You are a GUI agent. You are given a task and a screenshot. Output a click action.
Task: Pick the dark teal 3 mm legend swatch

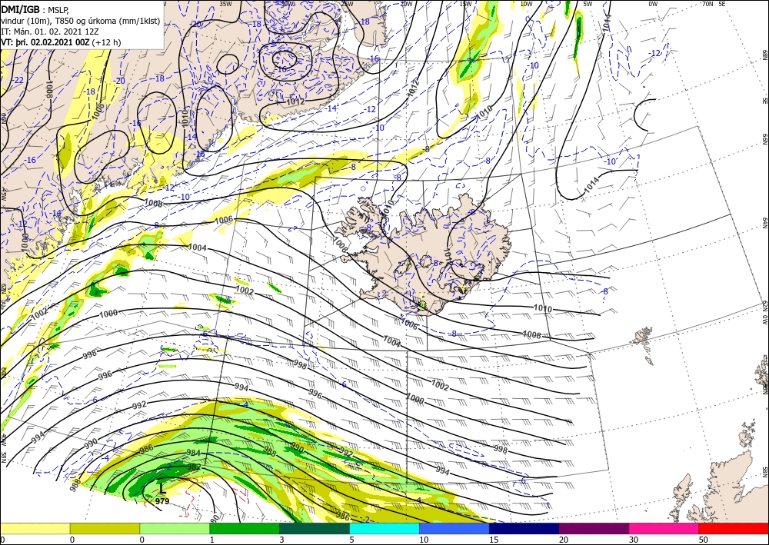(315, 528)
